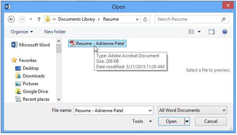Screen dimensions: 237x135
Task: Select Favorites in the navigation pane
Action: click(28, 60)
